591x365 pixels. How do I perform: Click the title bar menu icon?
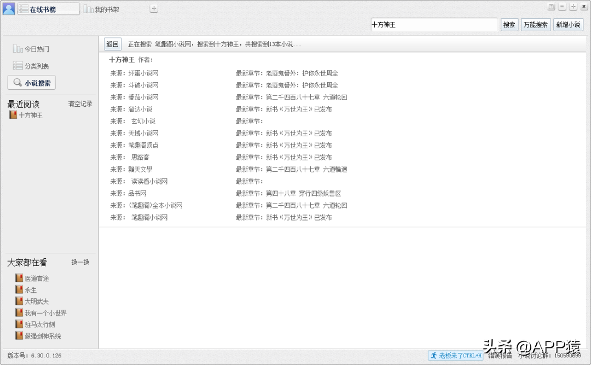(551, 7)
